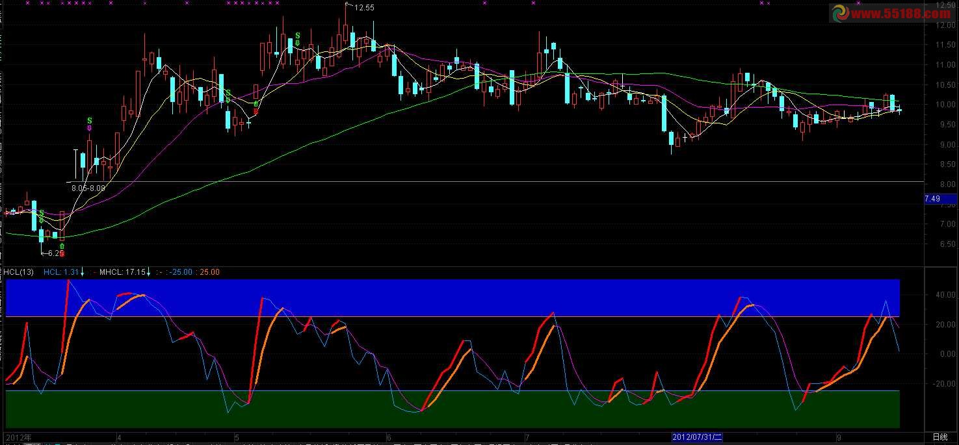Select month 4 on the date axis
959x445 pixels.
(x=120, y=437)
